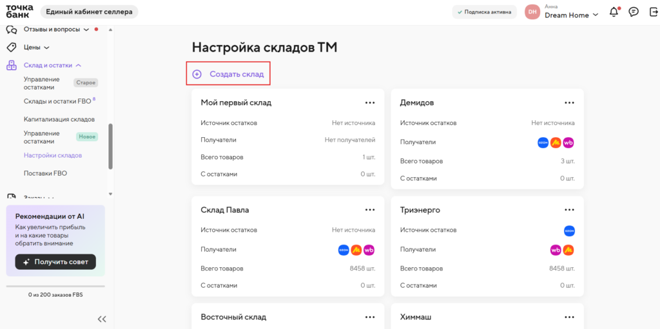This screenshot has height=329, width=660.
Task: Open options menu for Мой первый склад
Action: click(x=370, y=102)
